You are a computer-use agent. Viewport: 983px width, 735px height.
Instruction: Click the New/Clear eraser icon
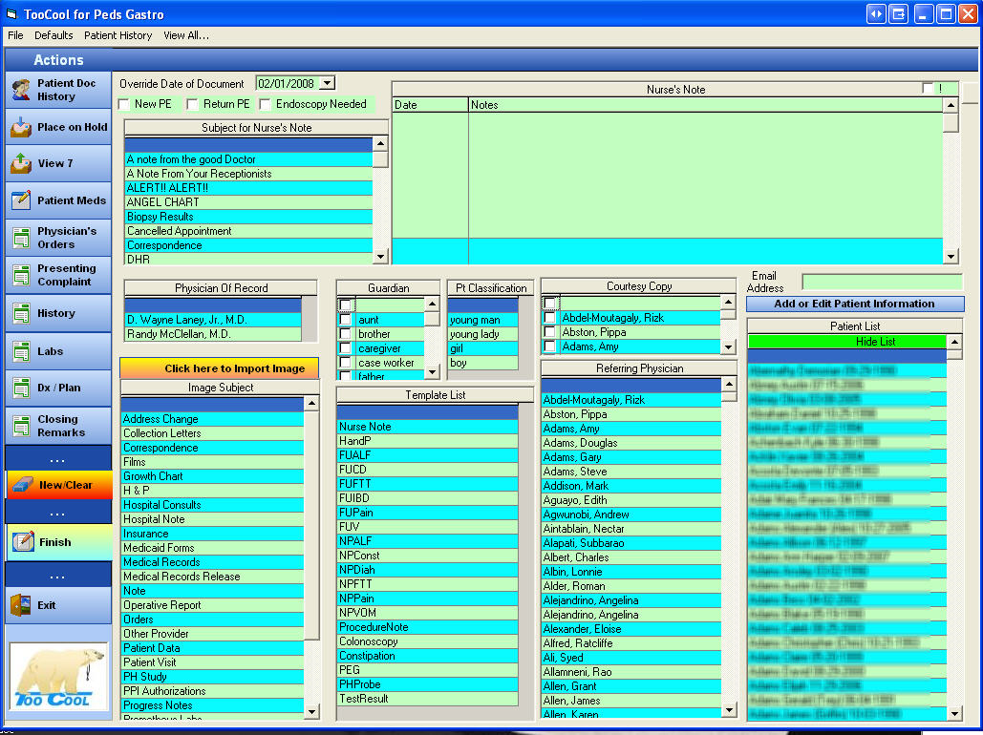pos(23,485)
